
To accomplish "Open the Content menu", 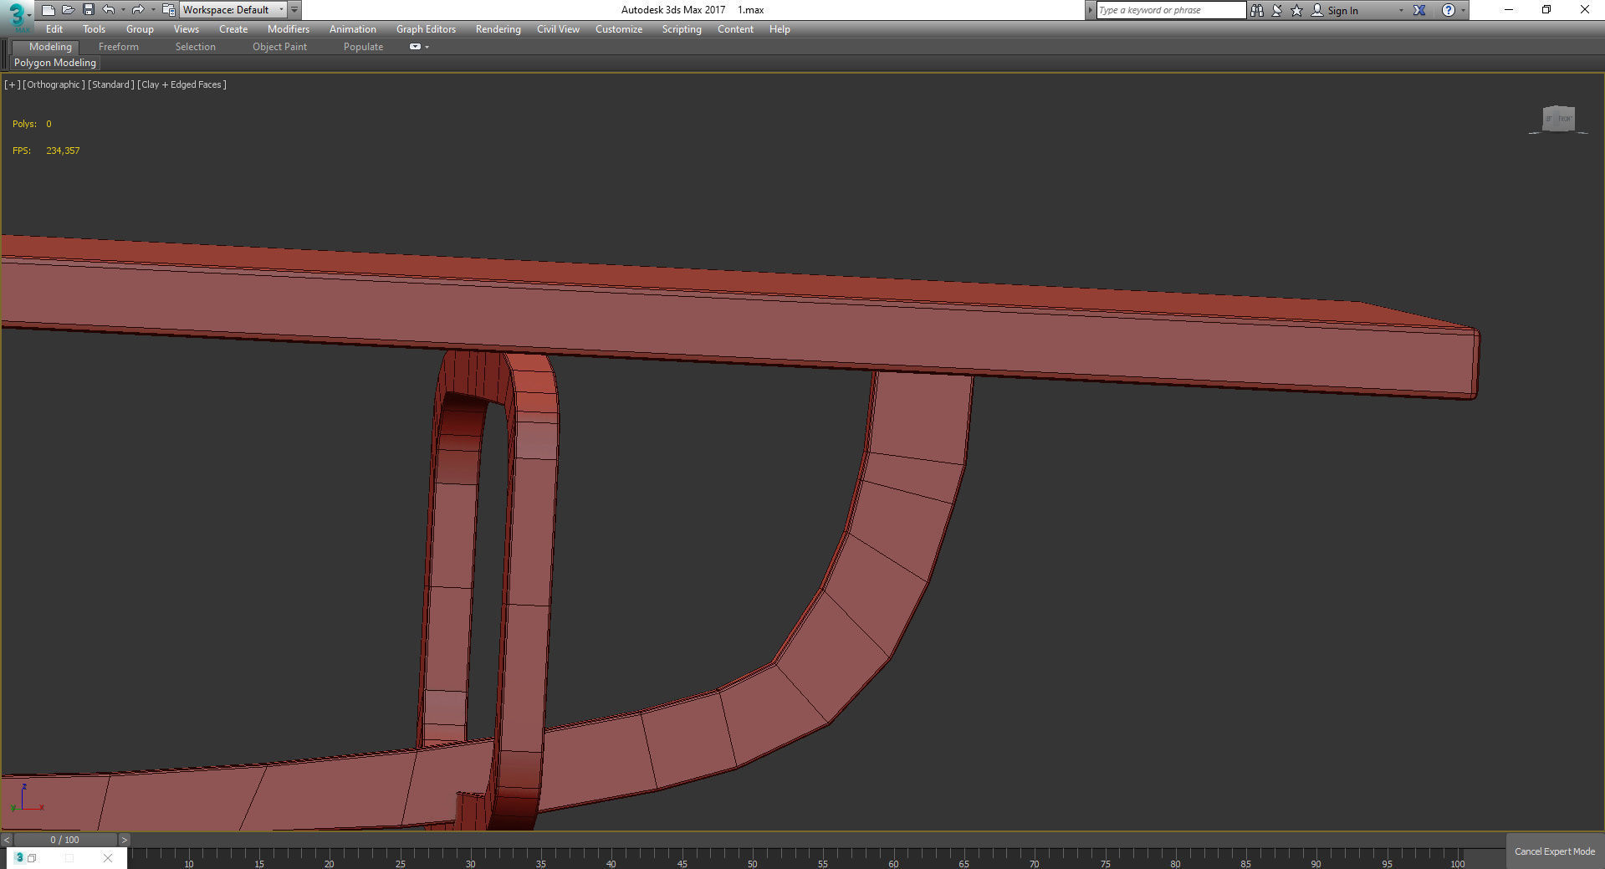I will point(735,29).
